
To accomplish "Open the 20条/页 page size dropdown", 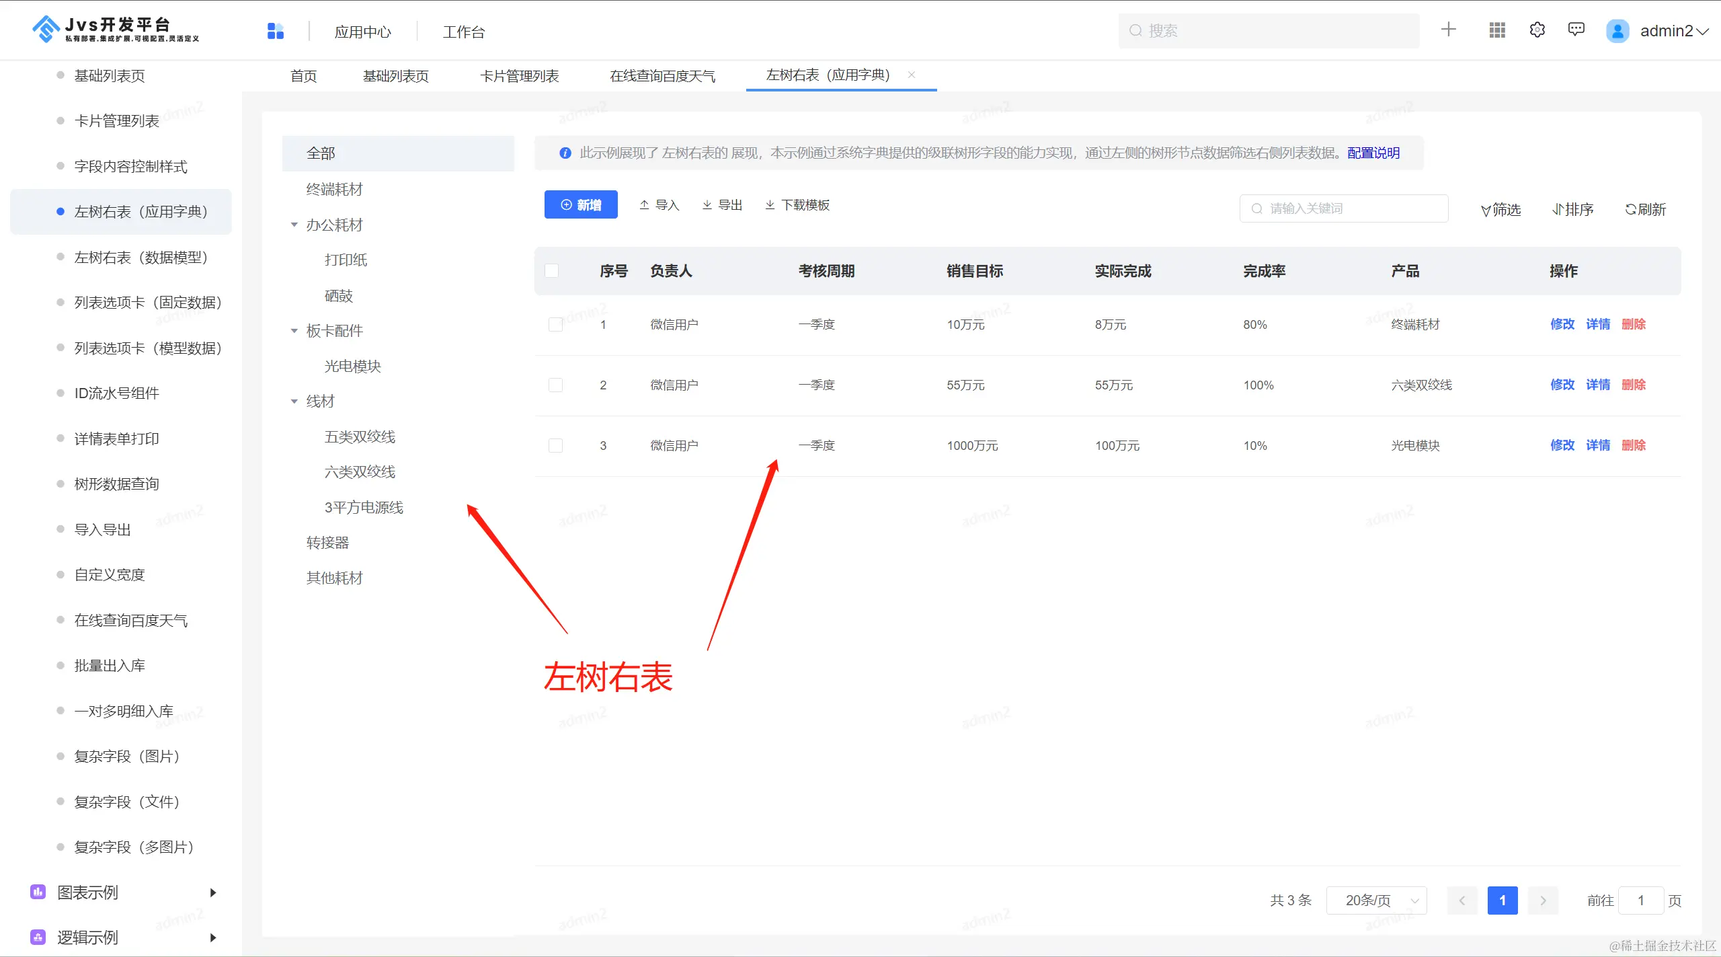I will (1376, 901).
